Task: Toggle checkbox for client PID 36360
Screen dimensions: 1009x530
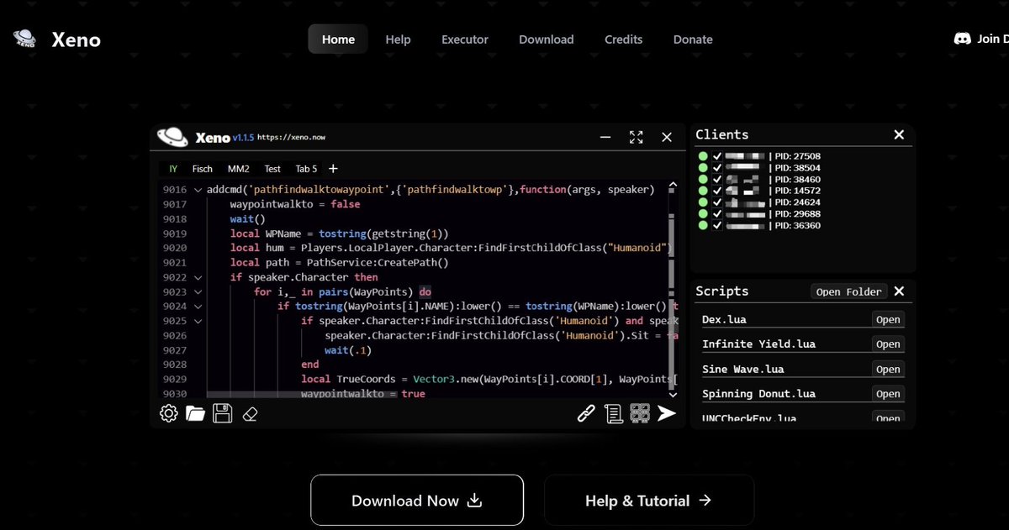Action: 717,225
